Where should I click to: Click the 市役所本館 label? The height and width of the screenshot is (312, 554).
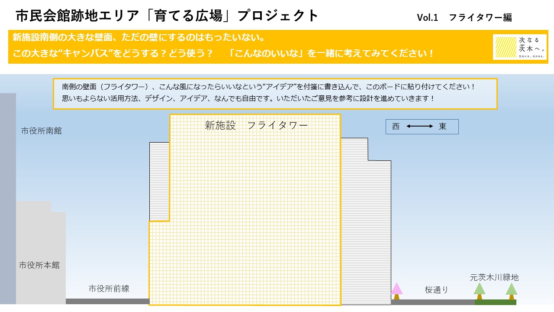click(39, 265)
